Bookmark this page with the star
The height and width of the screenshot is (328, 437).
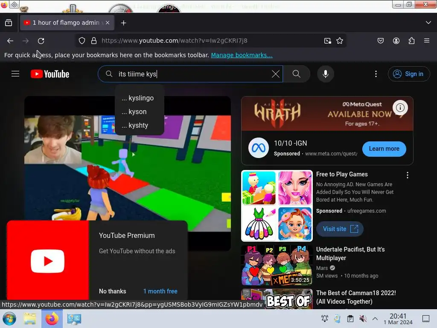tap(339, 41)
